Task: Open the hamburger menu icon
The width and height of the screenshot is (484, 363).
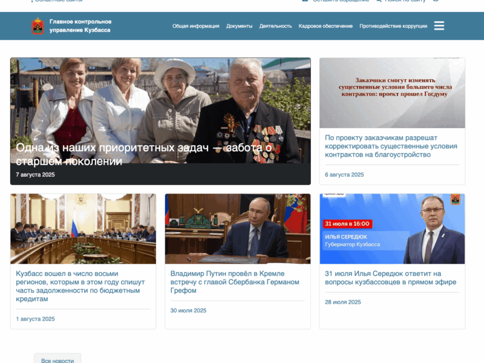Action: pyautogui.click(x=439, y=25)
